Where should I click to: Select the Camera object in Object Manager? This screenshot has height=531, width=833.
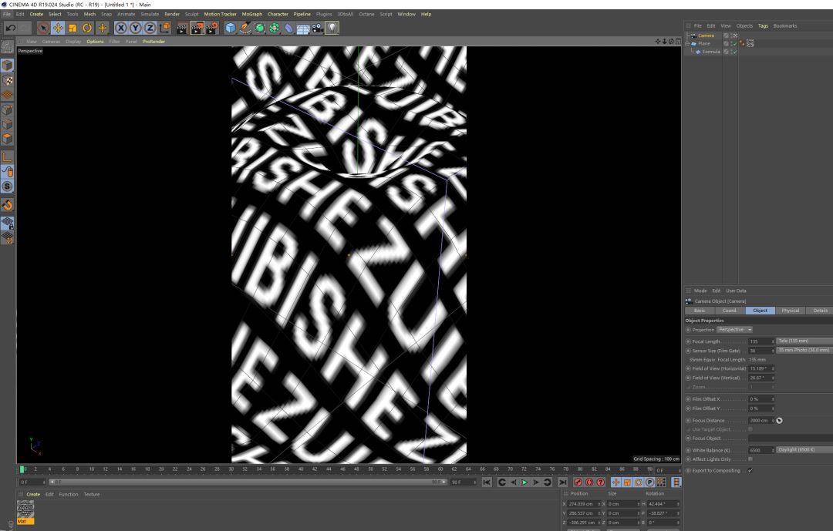(x=706, y=35)
